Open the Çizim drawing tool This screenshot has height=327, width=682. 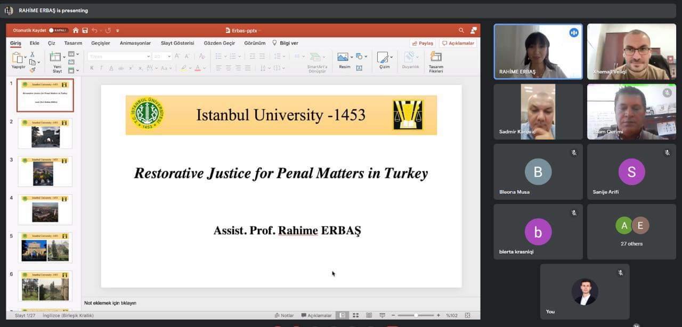(383, 57)
